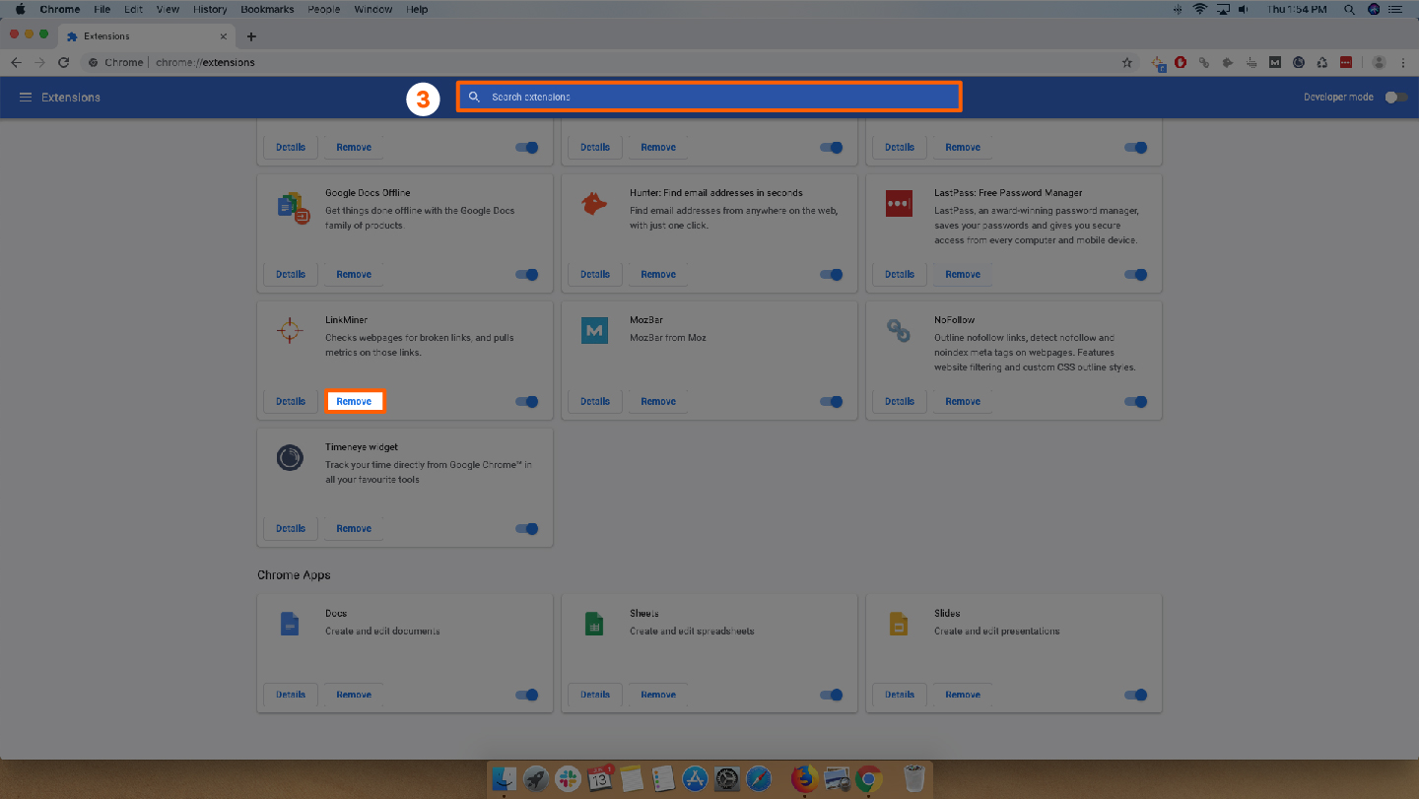Image resolution: width=1419 pixels, height=799 pixels.
Task: Remove the Slides Chrome app
Action: pos(963,695)
